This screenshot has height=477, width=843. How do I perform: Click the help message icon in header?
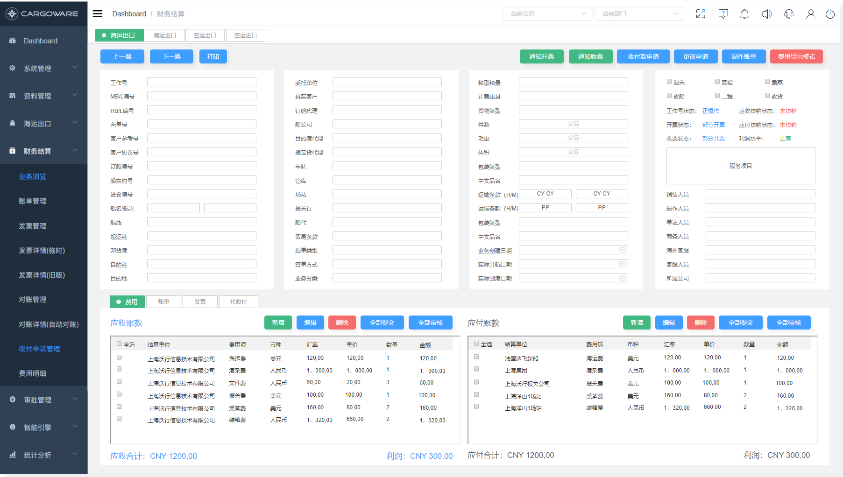723,14
